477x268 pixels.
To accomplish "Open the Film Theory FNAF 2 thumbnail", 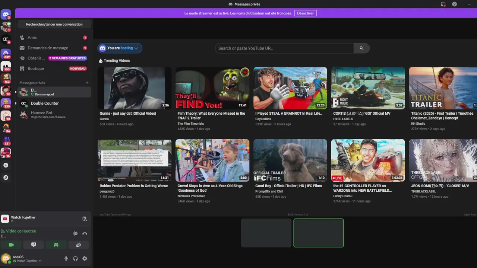I will click(212, 88).
